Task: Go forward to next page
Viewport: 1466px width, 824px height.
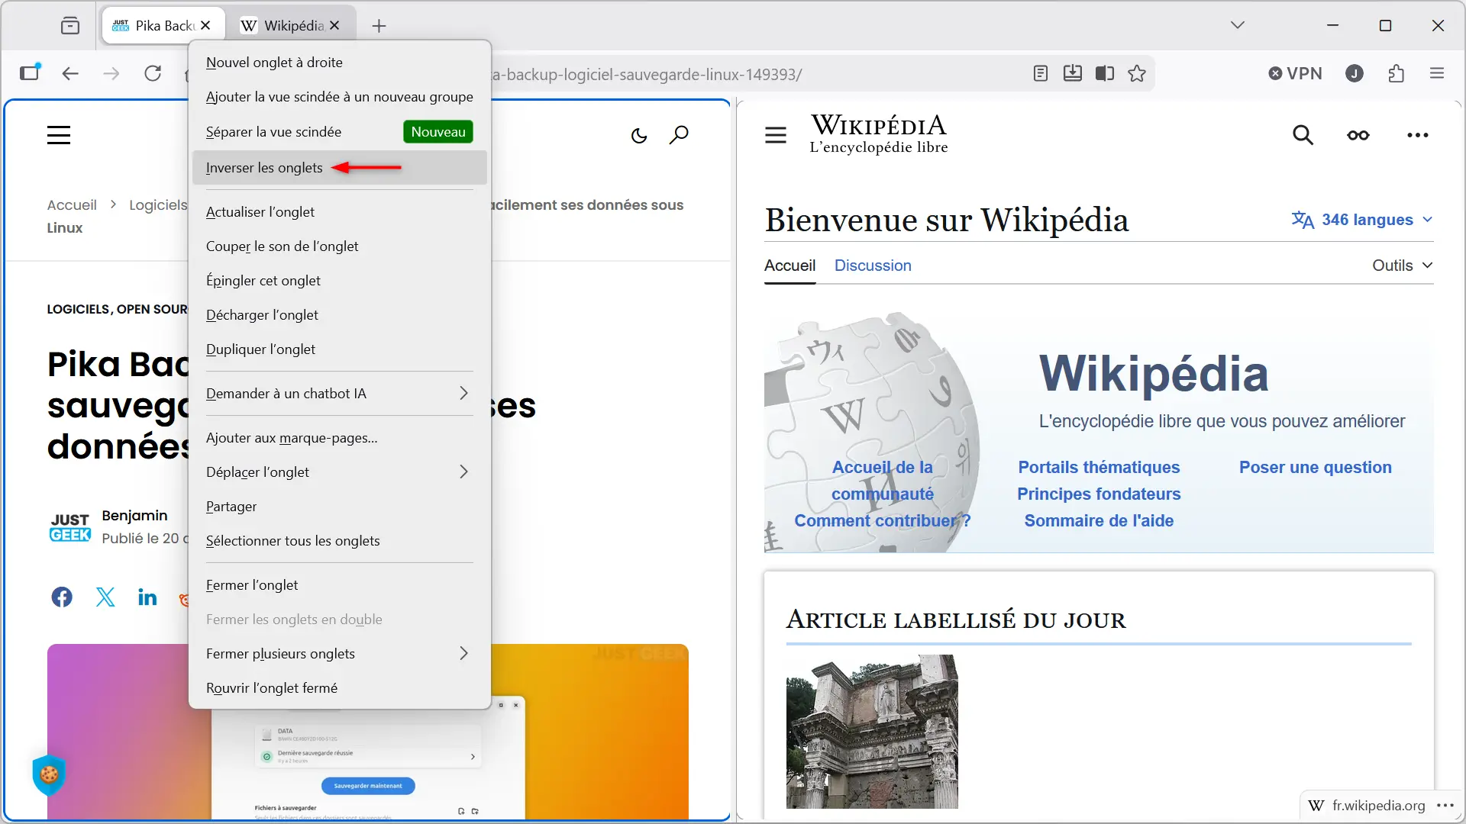Action: point(111,73)
